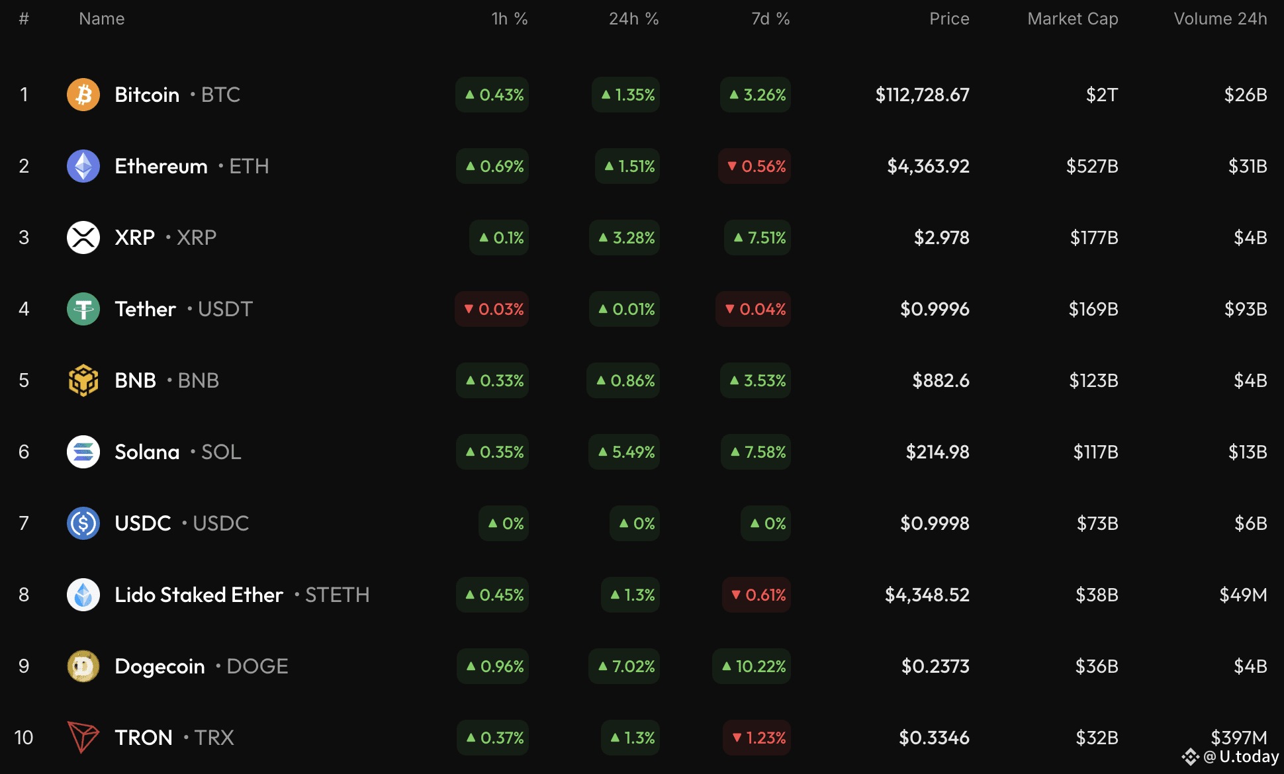Viewport: 1284px width, 774px height.
Task: Click TRON's red 7d badge 1.23%
Action: 757,738
